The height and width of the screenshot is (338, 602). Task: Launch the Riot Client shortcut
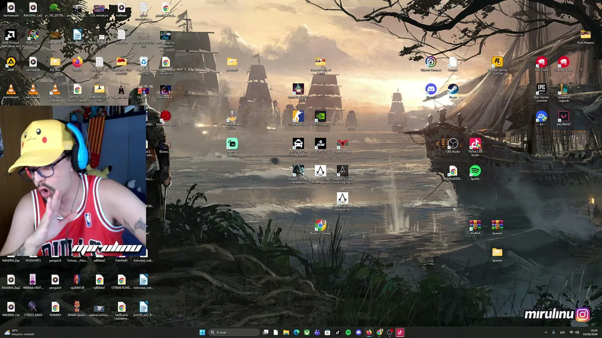tap(541, 65)
